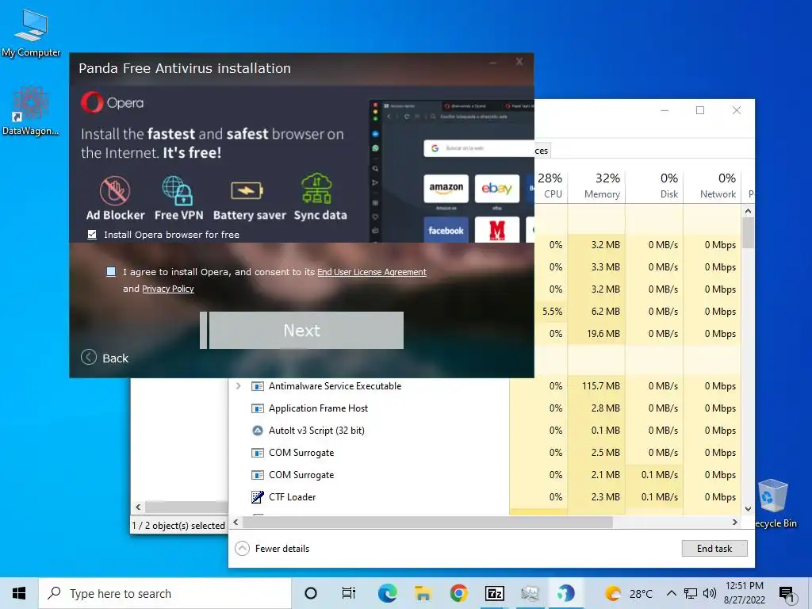This screenshot has height=609, width=812.
Task: Click the facebook tile in Opera preview
Action: coord(446,230)
